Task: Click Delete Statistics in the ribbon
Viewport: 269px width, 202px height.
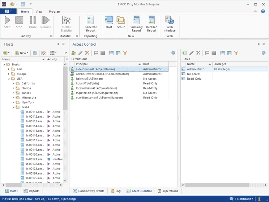Action: [x=67, y=24]
